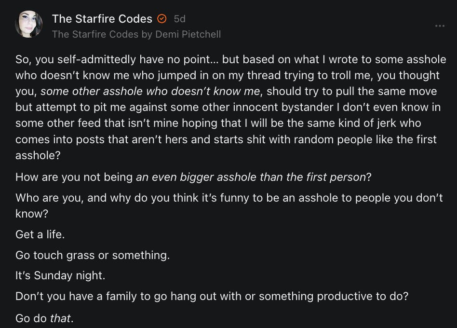Screen dimensions: 457x328
Task: Click the orange verified badge icon
Action: pos(162,19)
